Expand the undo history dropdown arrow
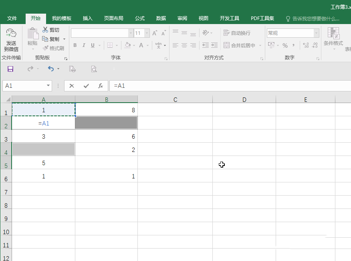 click(x=58, y=69)
